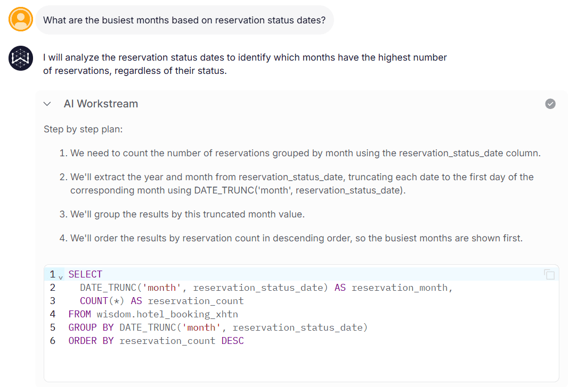Select plan step 2 about DATE_TRUNC

[296, 183]
